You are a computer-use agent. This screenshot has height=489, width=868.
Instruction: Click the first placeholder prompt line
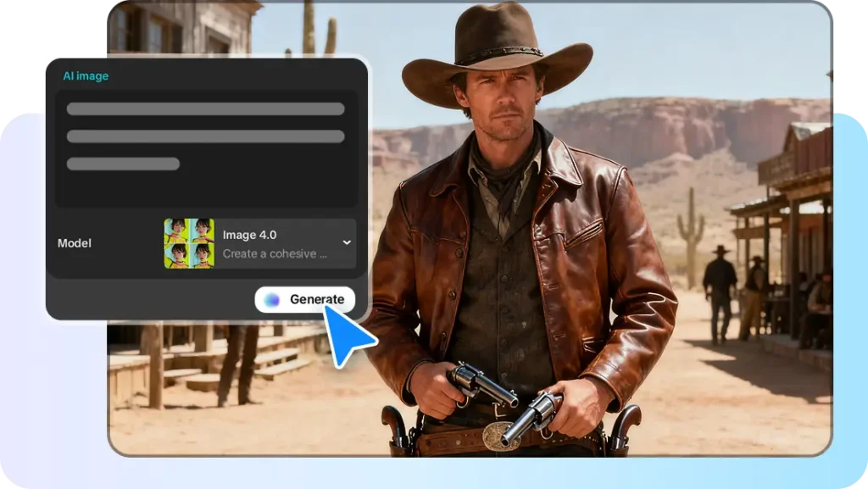[205, 108]
